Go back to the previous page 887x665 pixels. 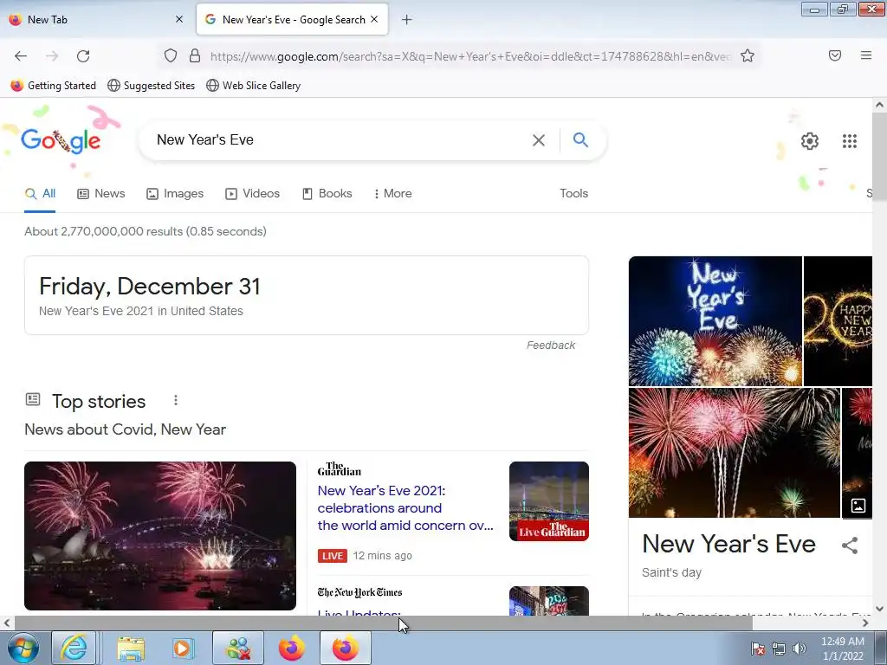[x=21, y=56]
